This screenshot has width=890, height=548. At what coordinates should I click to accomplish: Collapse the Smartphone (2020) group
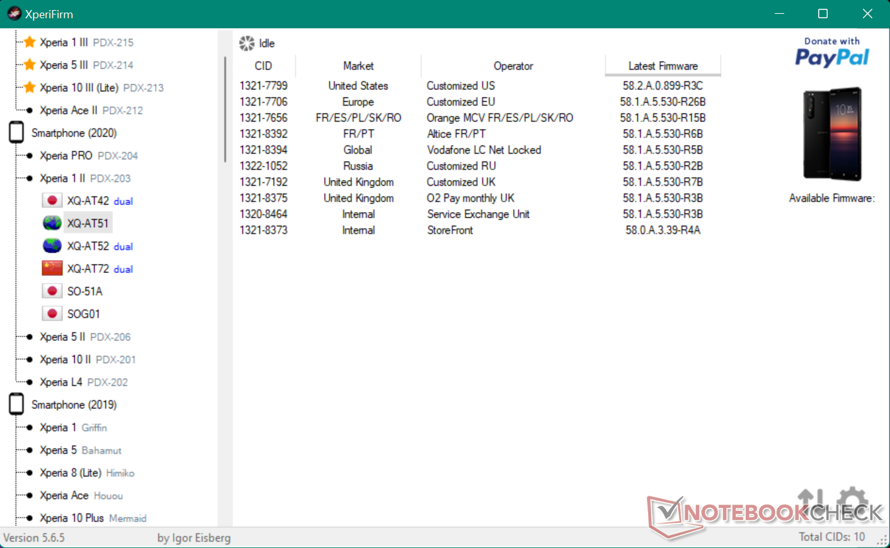coord(74,133)
